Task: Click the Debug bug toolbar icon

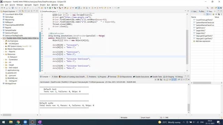Action: pos(45,8)
